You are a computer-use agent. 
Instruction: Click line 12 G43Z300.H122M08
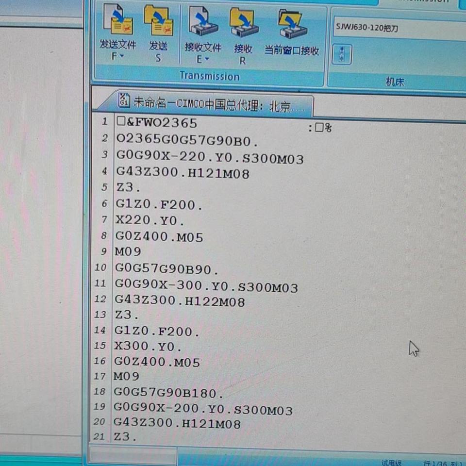coord(180,301)
